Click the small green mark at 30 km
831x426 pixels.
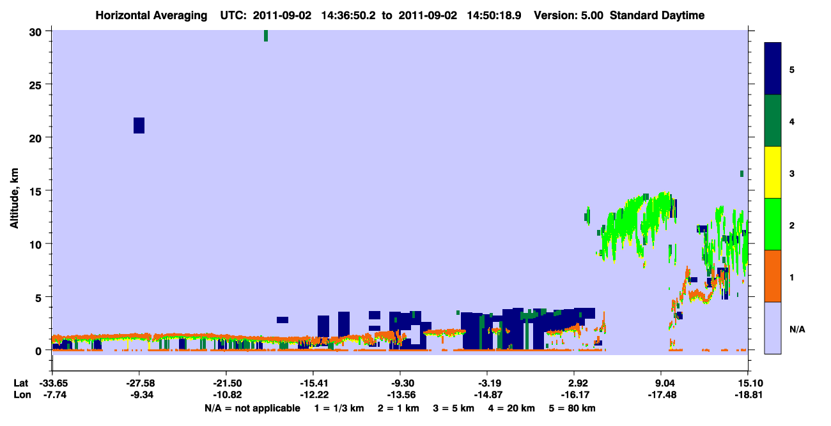(x=266, y=36)
